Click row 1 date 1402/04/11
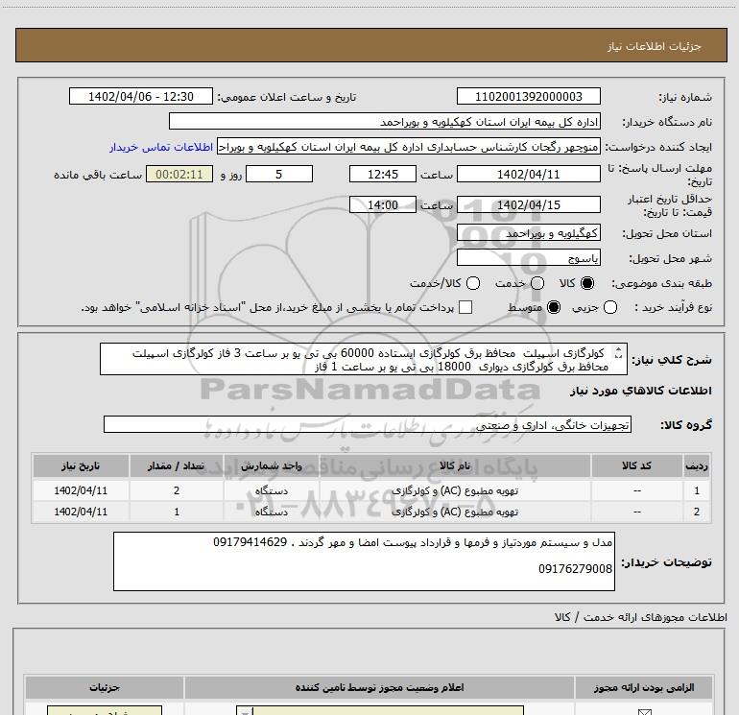The image size is (739, 715). click(81, 490)
